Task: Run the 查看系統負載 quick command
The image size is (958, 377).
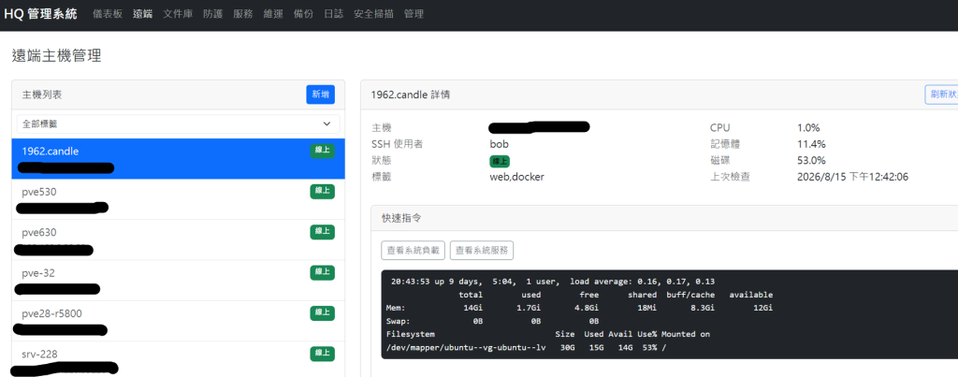Action: pyautogui.click(x=413, y=251)
